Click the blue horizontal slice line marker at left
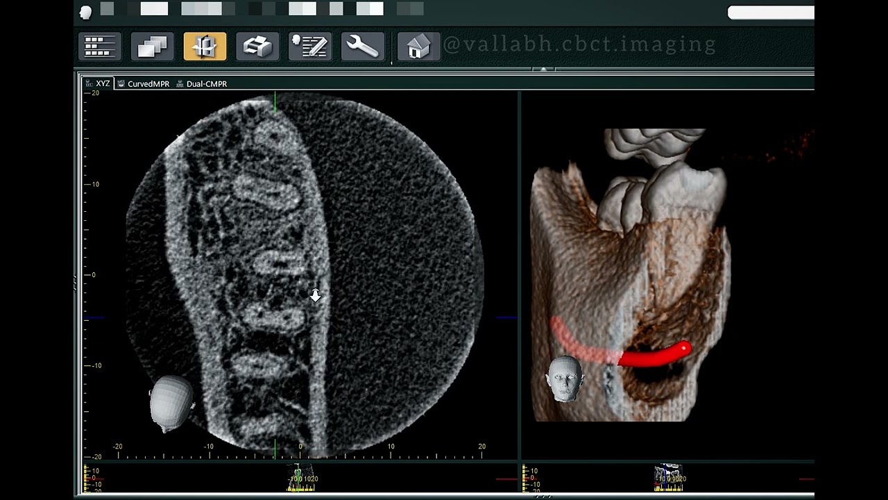The width and height of the screenshot is (888, 500). pos(94,318)
